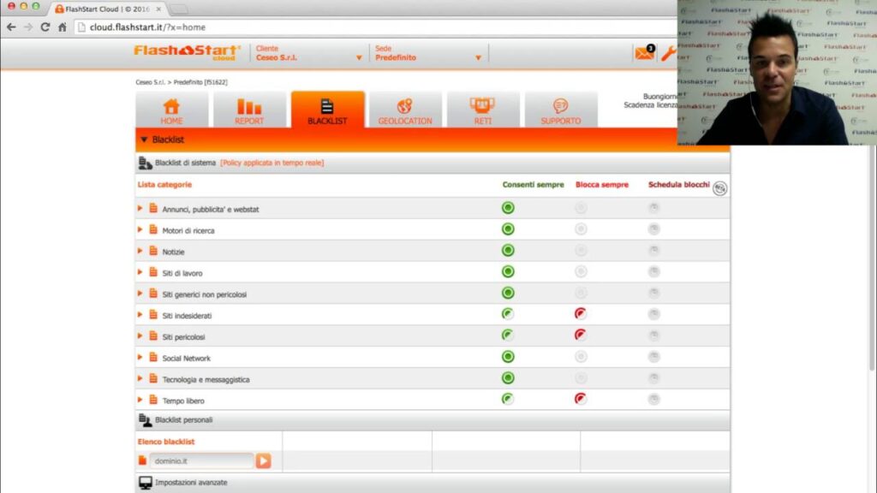Select Consenti sempre for Siti indesiderati
The width and height of the screenshot is (877, 493).
(508, 314)
